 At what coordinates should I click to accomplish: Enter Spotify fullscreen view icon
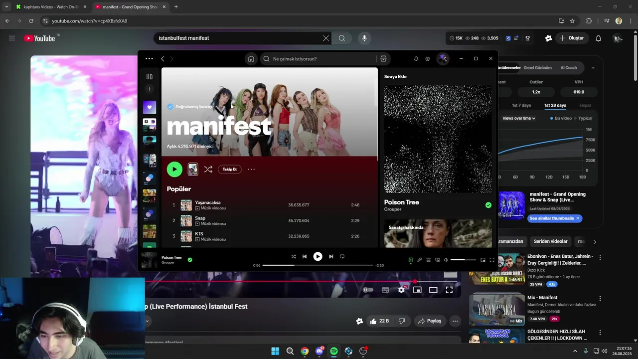492,260
